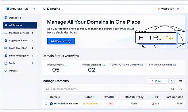Click the Total Domains value 05
The image size is (188, 112).
click(x=56, y=70)
